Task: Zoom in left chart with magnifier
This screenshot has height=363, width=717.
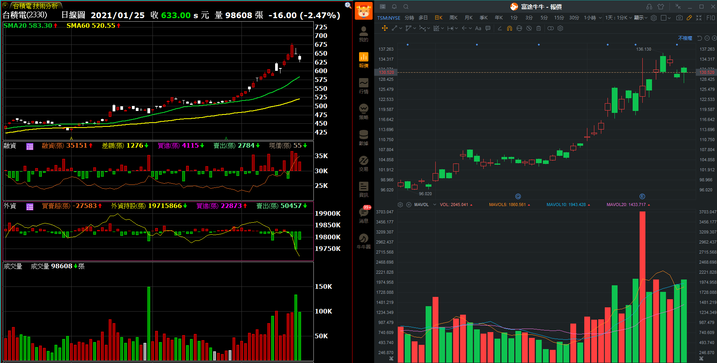Action: coord(348,5)
